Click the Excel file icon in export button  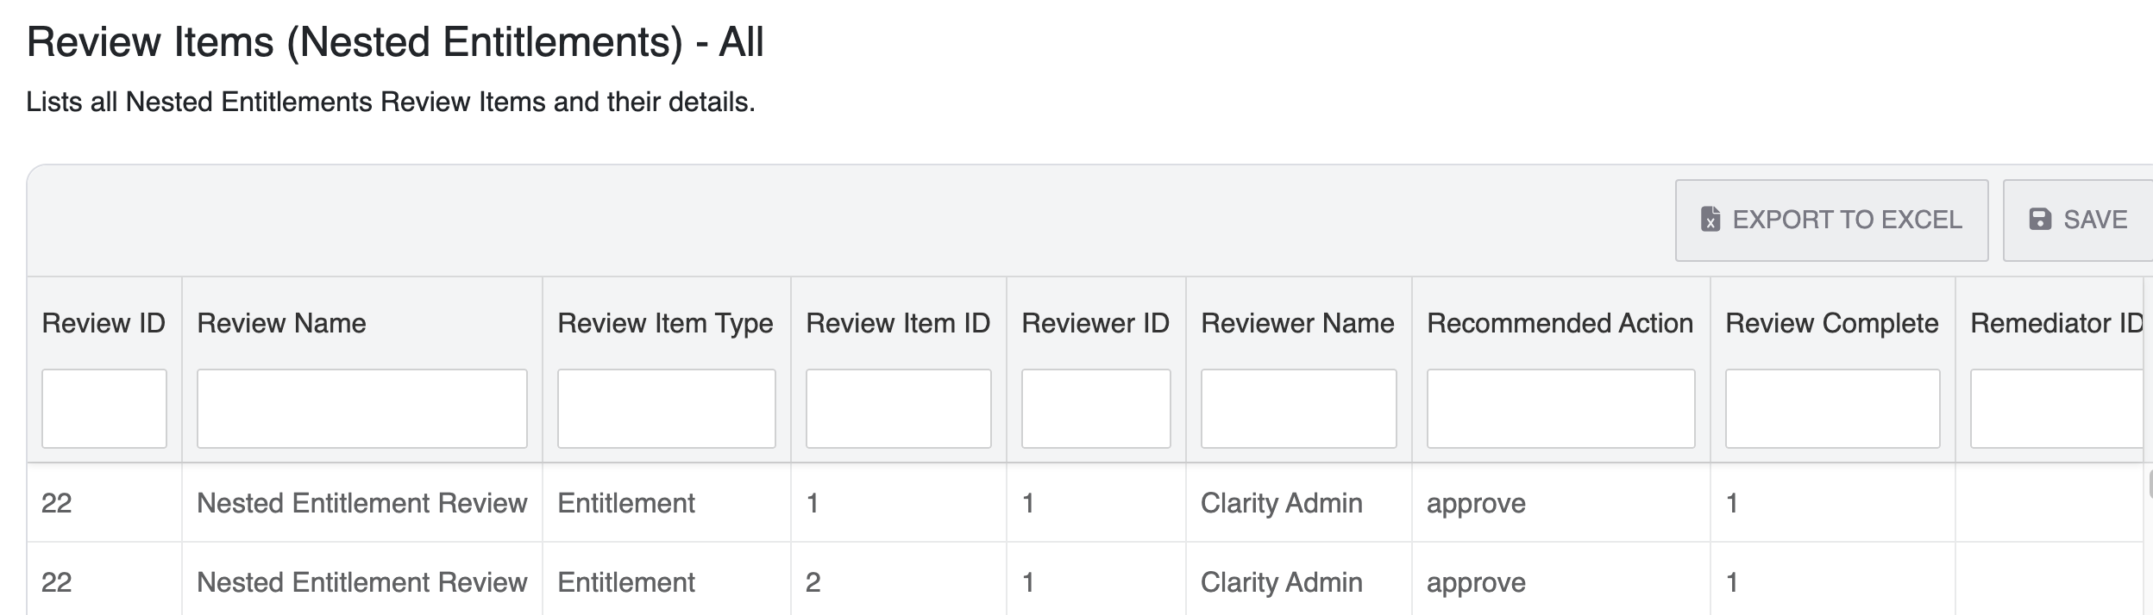point(1710,220)
